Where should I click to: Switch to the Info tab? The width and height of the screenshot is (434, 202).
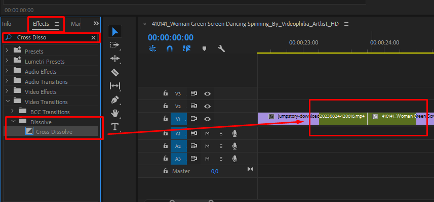(x=7, y=24)
